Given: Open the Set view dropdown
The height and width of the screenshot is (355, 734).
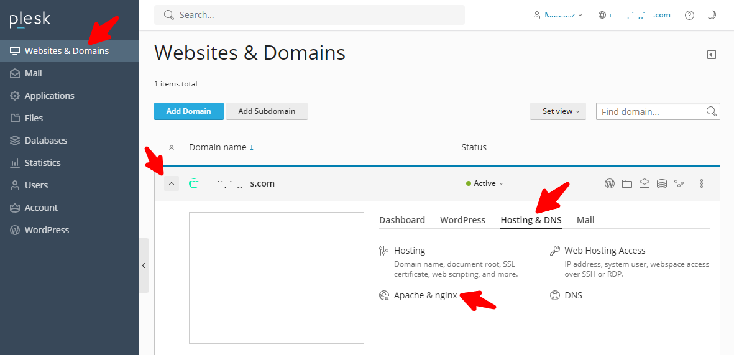Looking at the screenshot, I should coord(558,111).
